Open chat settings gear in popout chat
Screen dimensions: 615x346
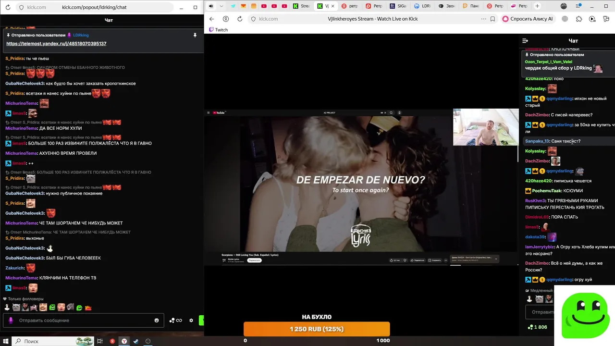(x=191, y=321)
